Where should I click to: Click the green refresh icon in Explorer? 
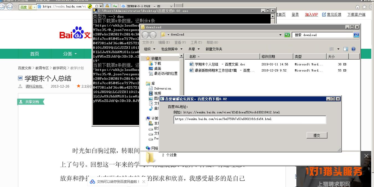tap(287, 35)
